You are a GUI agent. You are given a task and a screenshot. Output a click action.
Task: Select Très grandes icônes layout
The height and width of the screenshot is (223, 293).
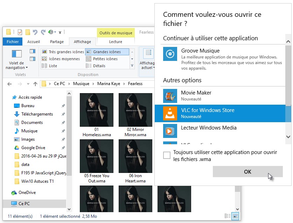63,52
